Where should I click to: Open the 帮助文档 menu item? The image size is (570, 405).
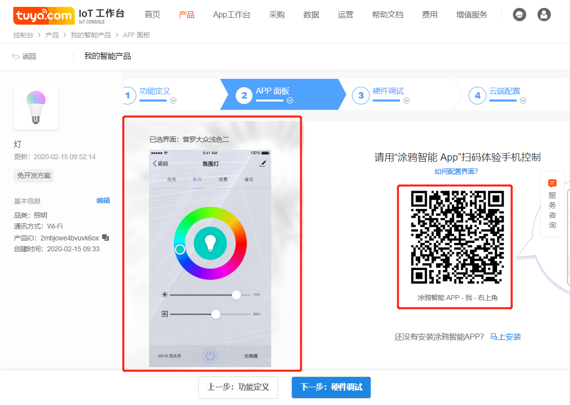[x=387, y=15]
